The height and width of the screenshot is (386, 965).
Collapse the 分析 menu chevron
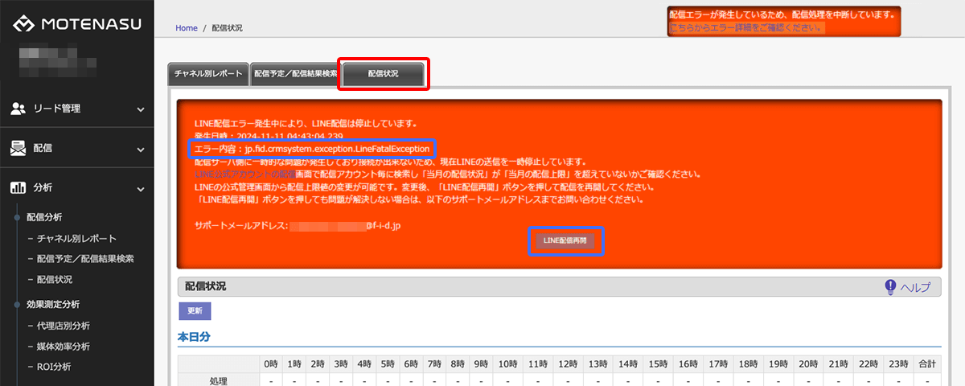click(141, 188)
